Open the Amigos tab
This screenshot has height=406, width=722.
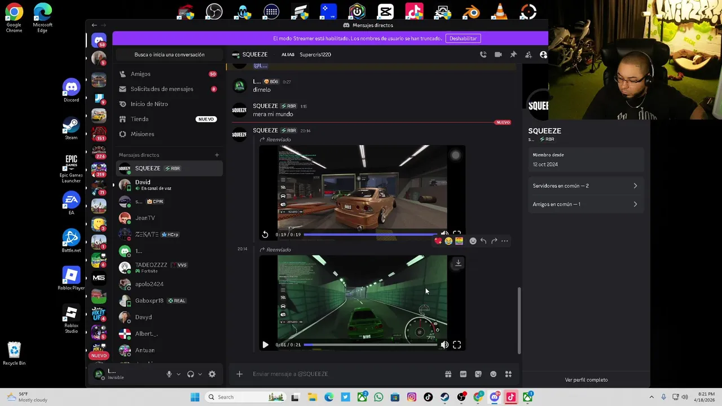point(169,74)
